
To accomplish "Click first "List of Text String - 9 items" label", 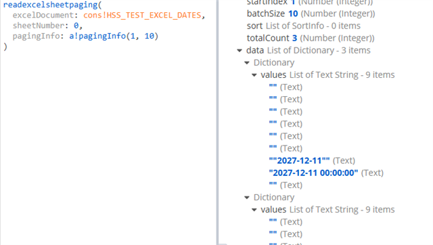I will (342, 75).
